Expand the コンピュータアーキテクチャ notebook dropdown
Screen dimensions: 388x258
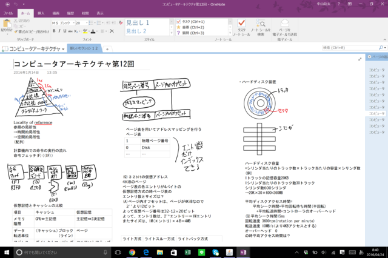click(x=61, y=48)
